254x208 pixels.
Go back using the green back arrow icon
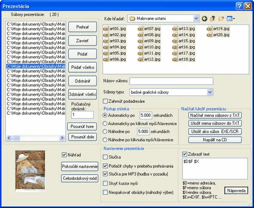click(x=204, y=19)
